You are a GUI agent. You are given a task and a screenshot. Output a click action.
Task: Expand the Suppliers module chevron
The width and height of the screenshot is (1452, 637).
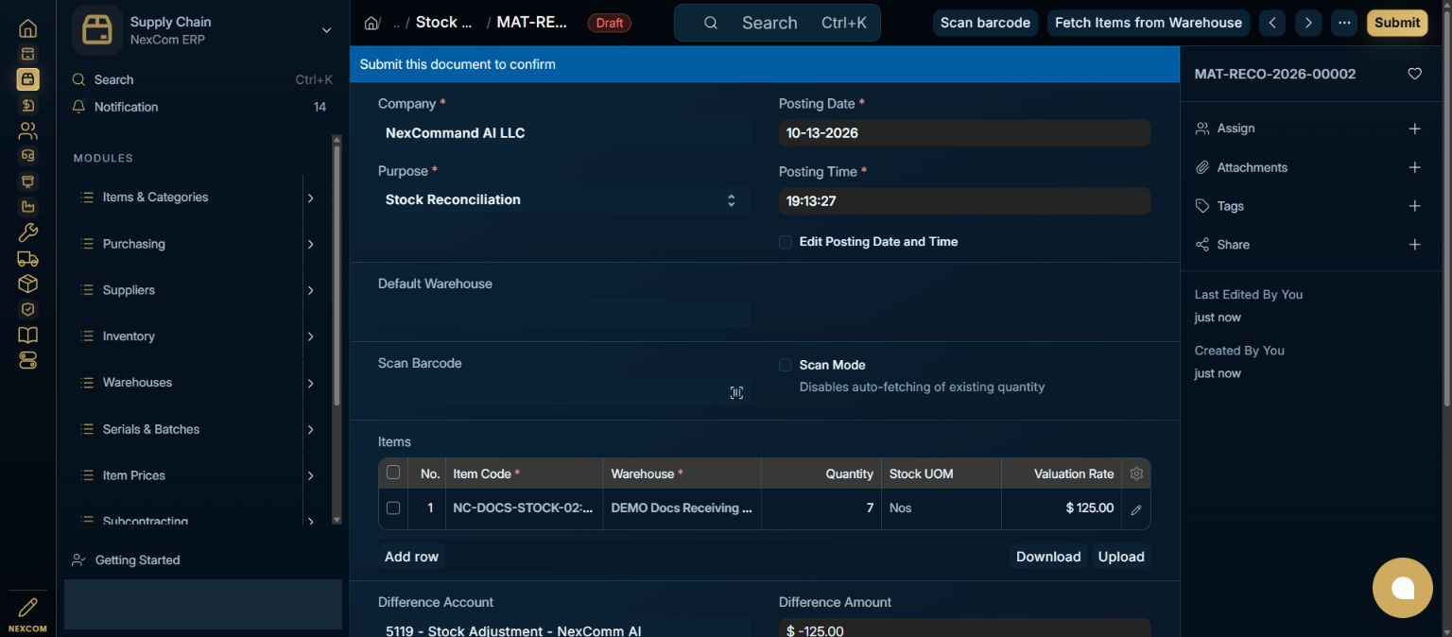click(310, 290)
